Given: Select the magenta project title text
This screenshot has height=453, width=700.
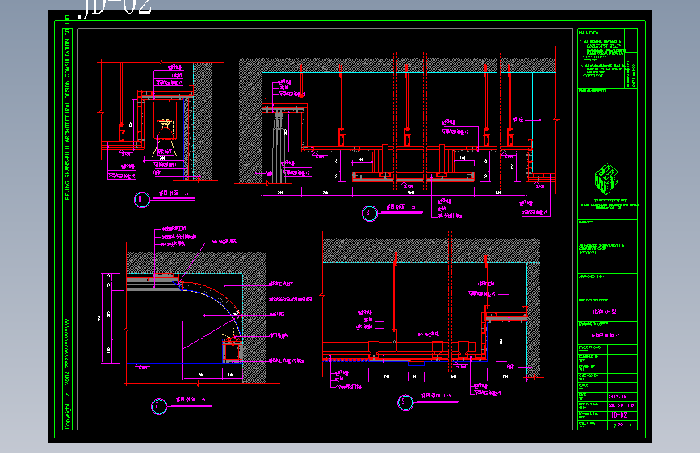Looking at the screenshot, I should (x=604, y=311).
